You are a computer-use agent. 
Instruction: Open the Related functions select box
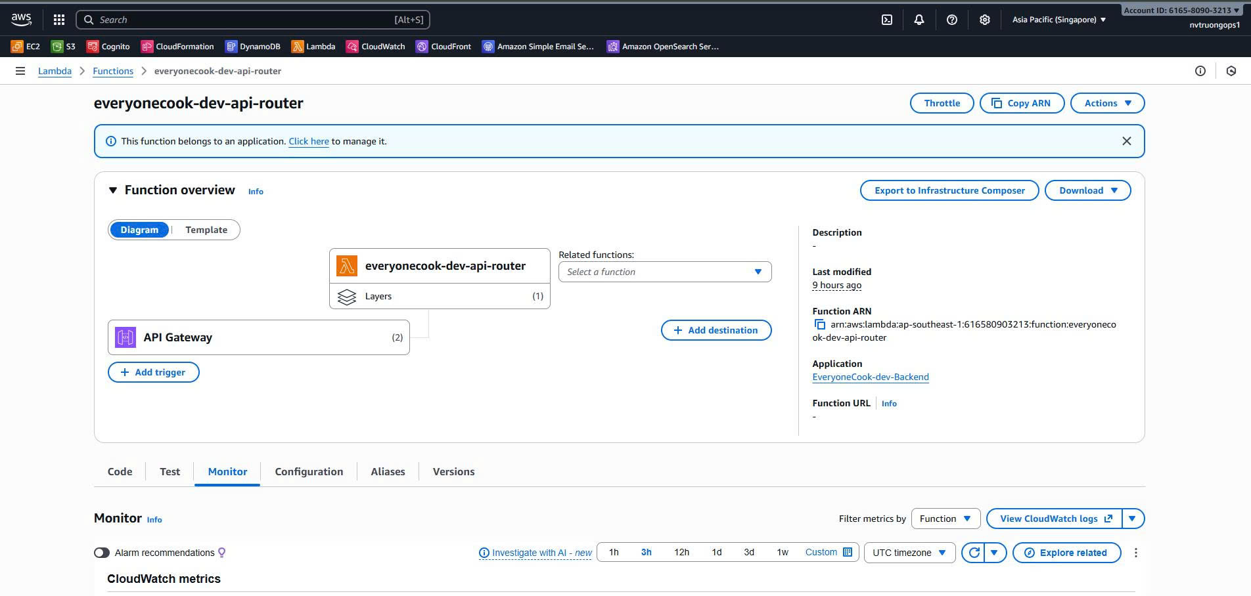click(665, 272)
